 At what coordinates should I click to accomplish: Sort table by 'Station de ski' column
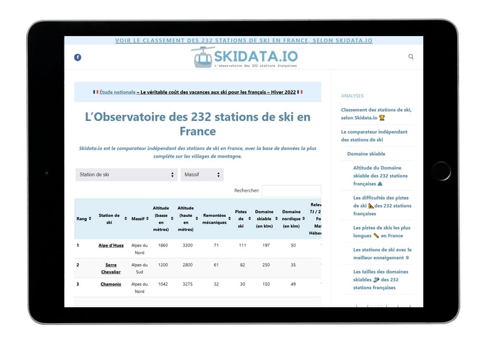[112, 218]
